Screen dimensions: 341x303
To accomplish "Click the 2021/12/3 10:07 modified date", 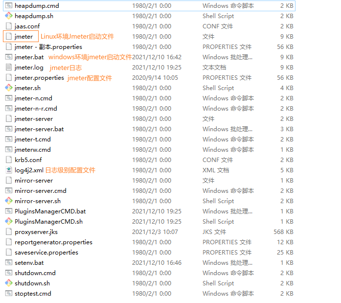I will (x=155, y=232).
